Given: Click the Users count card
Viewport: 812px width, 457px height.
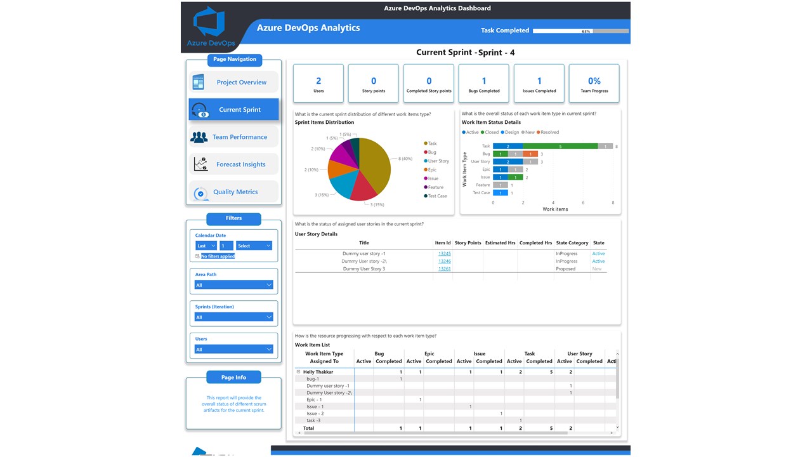Looking at the screenshot, I should click(x=318, y=83).
